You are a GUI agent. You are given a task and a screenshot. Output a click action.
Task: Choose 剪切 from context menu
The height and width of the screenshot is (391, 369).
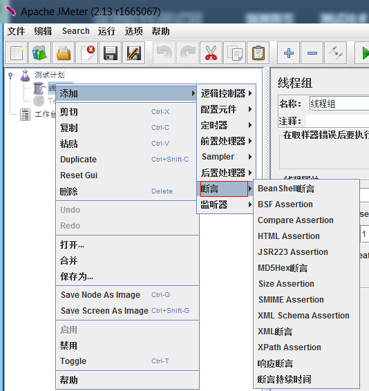click(x=126, y=112)
